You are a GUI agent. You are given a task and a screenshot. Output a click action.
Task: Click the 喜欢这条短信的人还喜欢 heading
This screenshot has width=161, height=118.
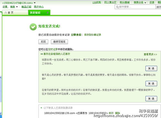pyautogui.click(x=57, y=54)
